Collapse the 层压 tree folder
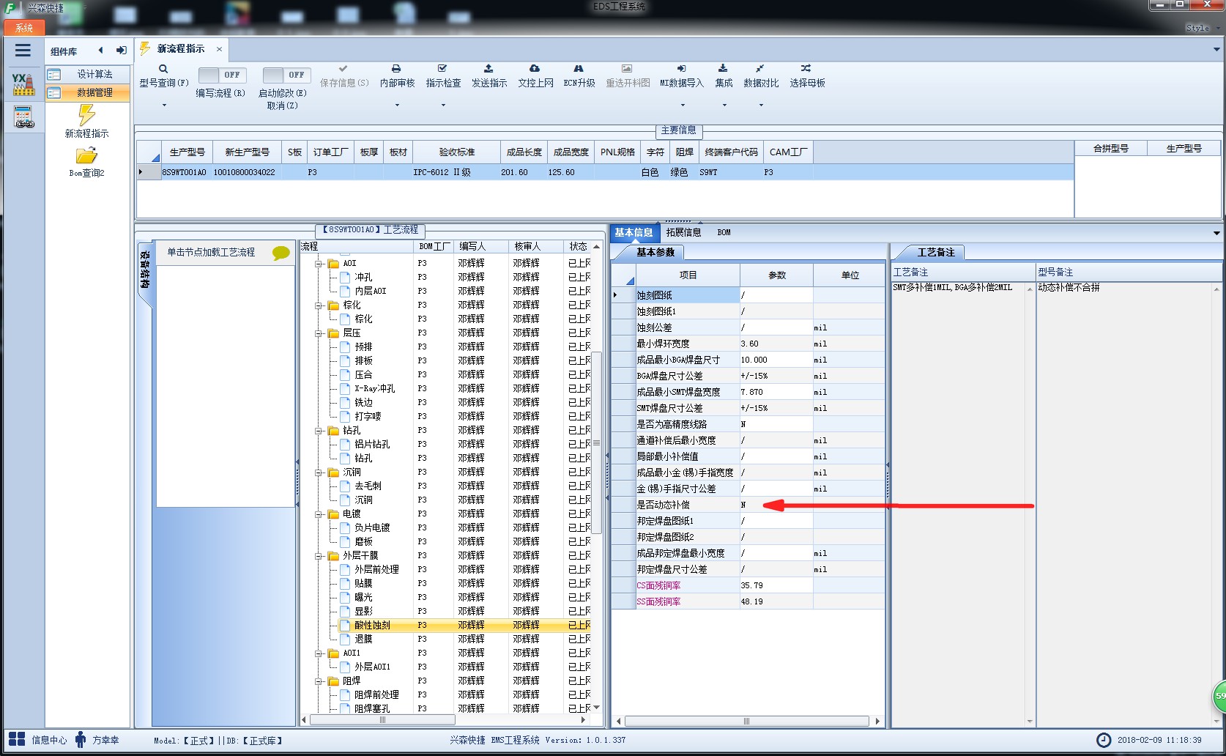This screenshot has width=1226, height=756. pyautogui.click(x=319, y=333)
